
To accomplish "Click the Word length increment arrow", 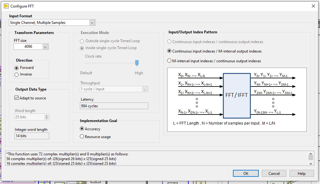I will click(46, 115).
